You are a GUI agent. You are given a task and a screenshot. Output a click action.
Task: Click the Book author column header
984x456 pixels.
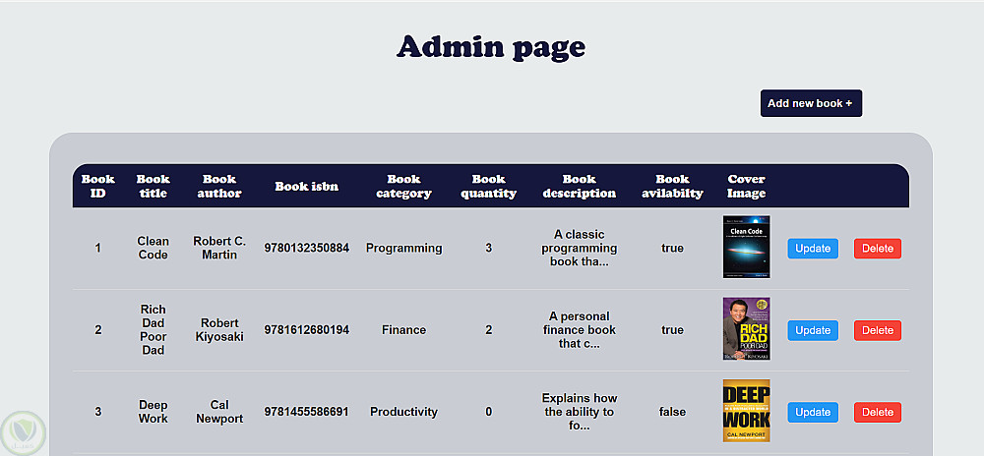coord(219,186)
